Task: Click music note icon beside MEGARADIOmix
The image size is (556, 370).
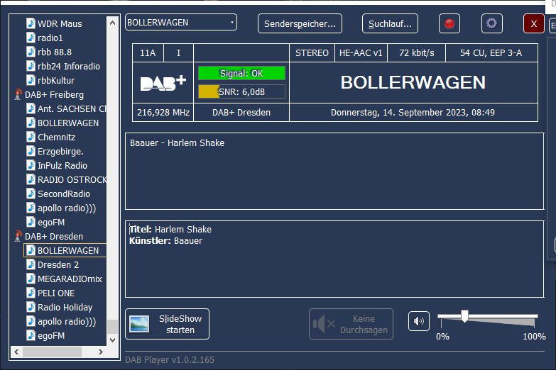Action: coord(31,279)
